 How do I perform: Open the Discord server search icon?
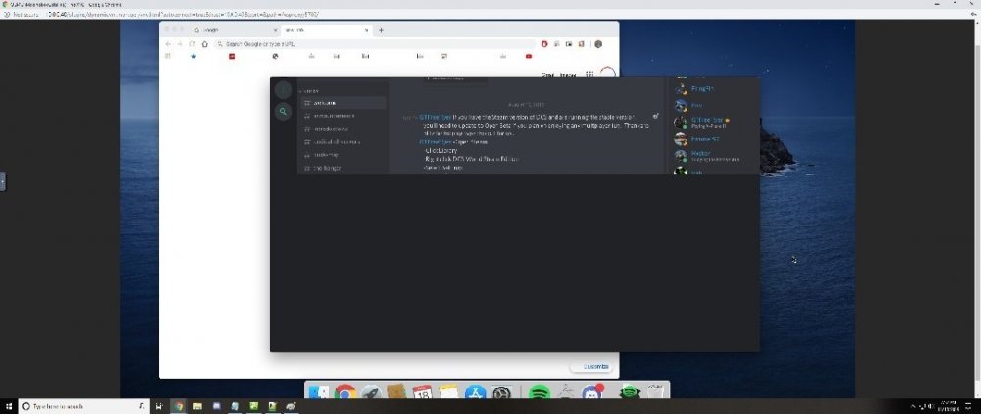(x=284, y=111)
